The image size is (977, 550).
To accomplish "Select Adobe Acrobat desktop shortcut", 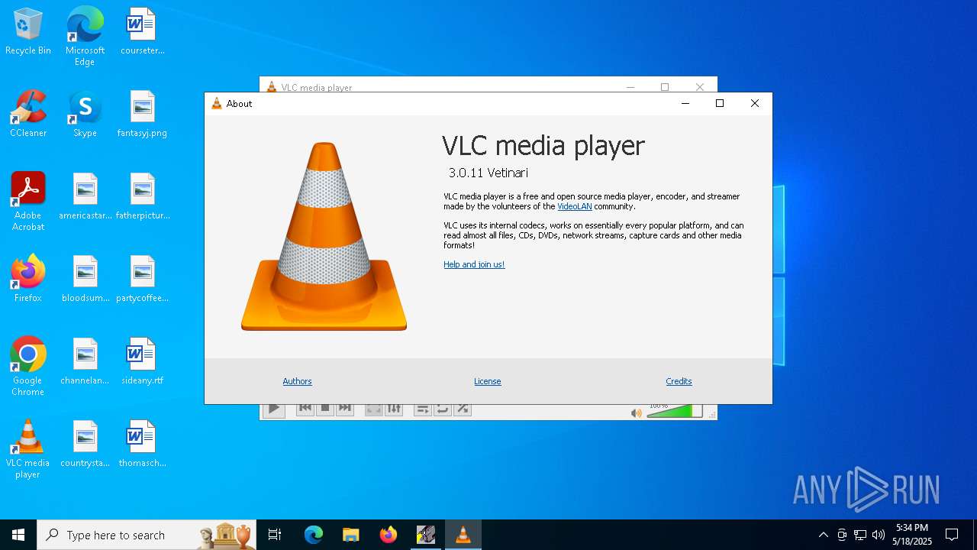I will 28,202.
